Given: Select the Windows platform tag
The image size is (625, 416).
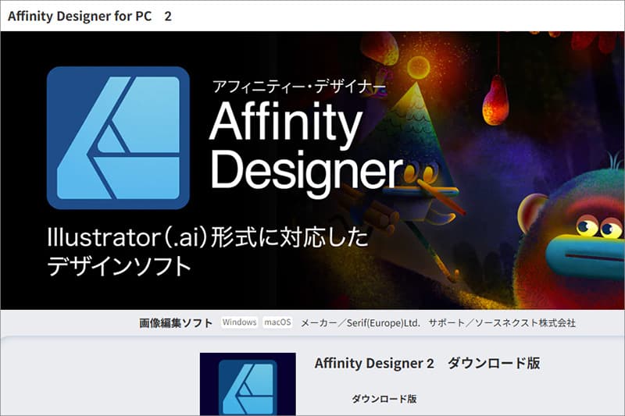Looking at the screenshot, I should [x=239, y=322].
